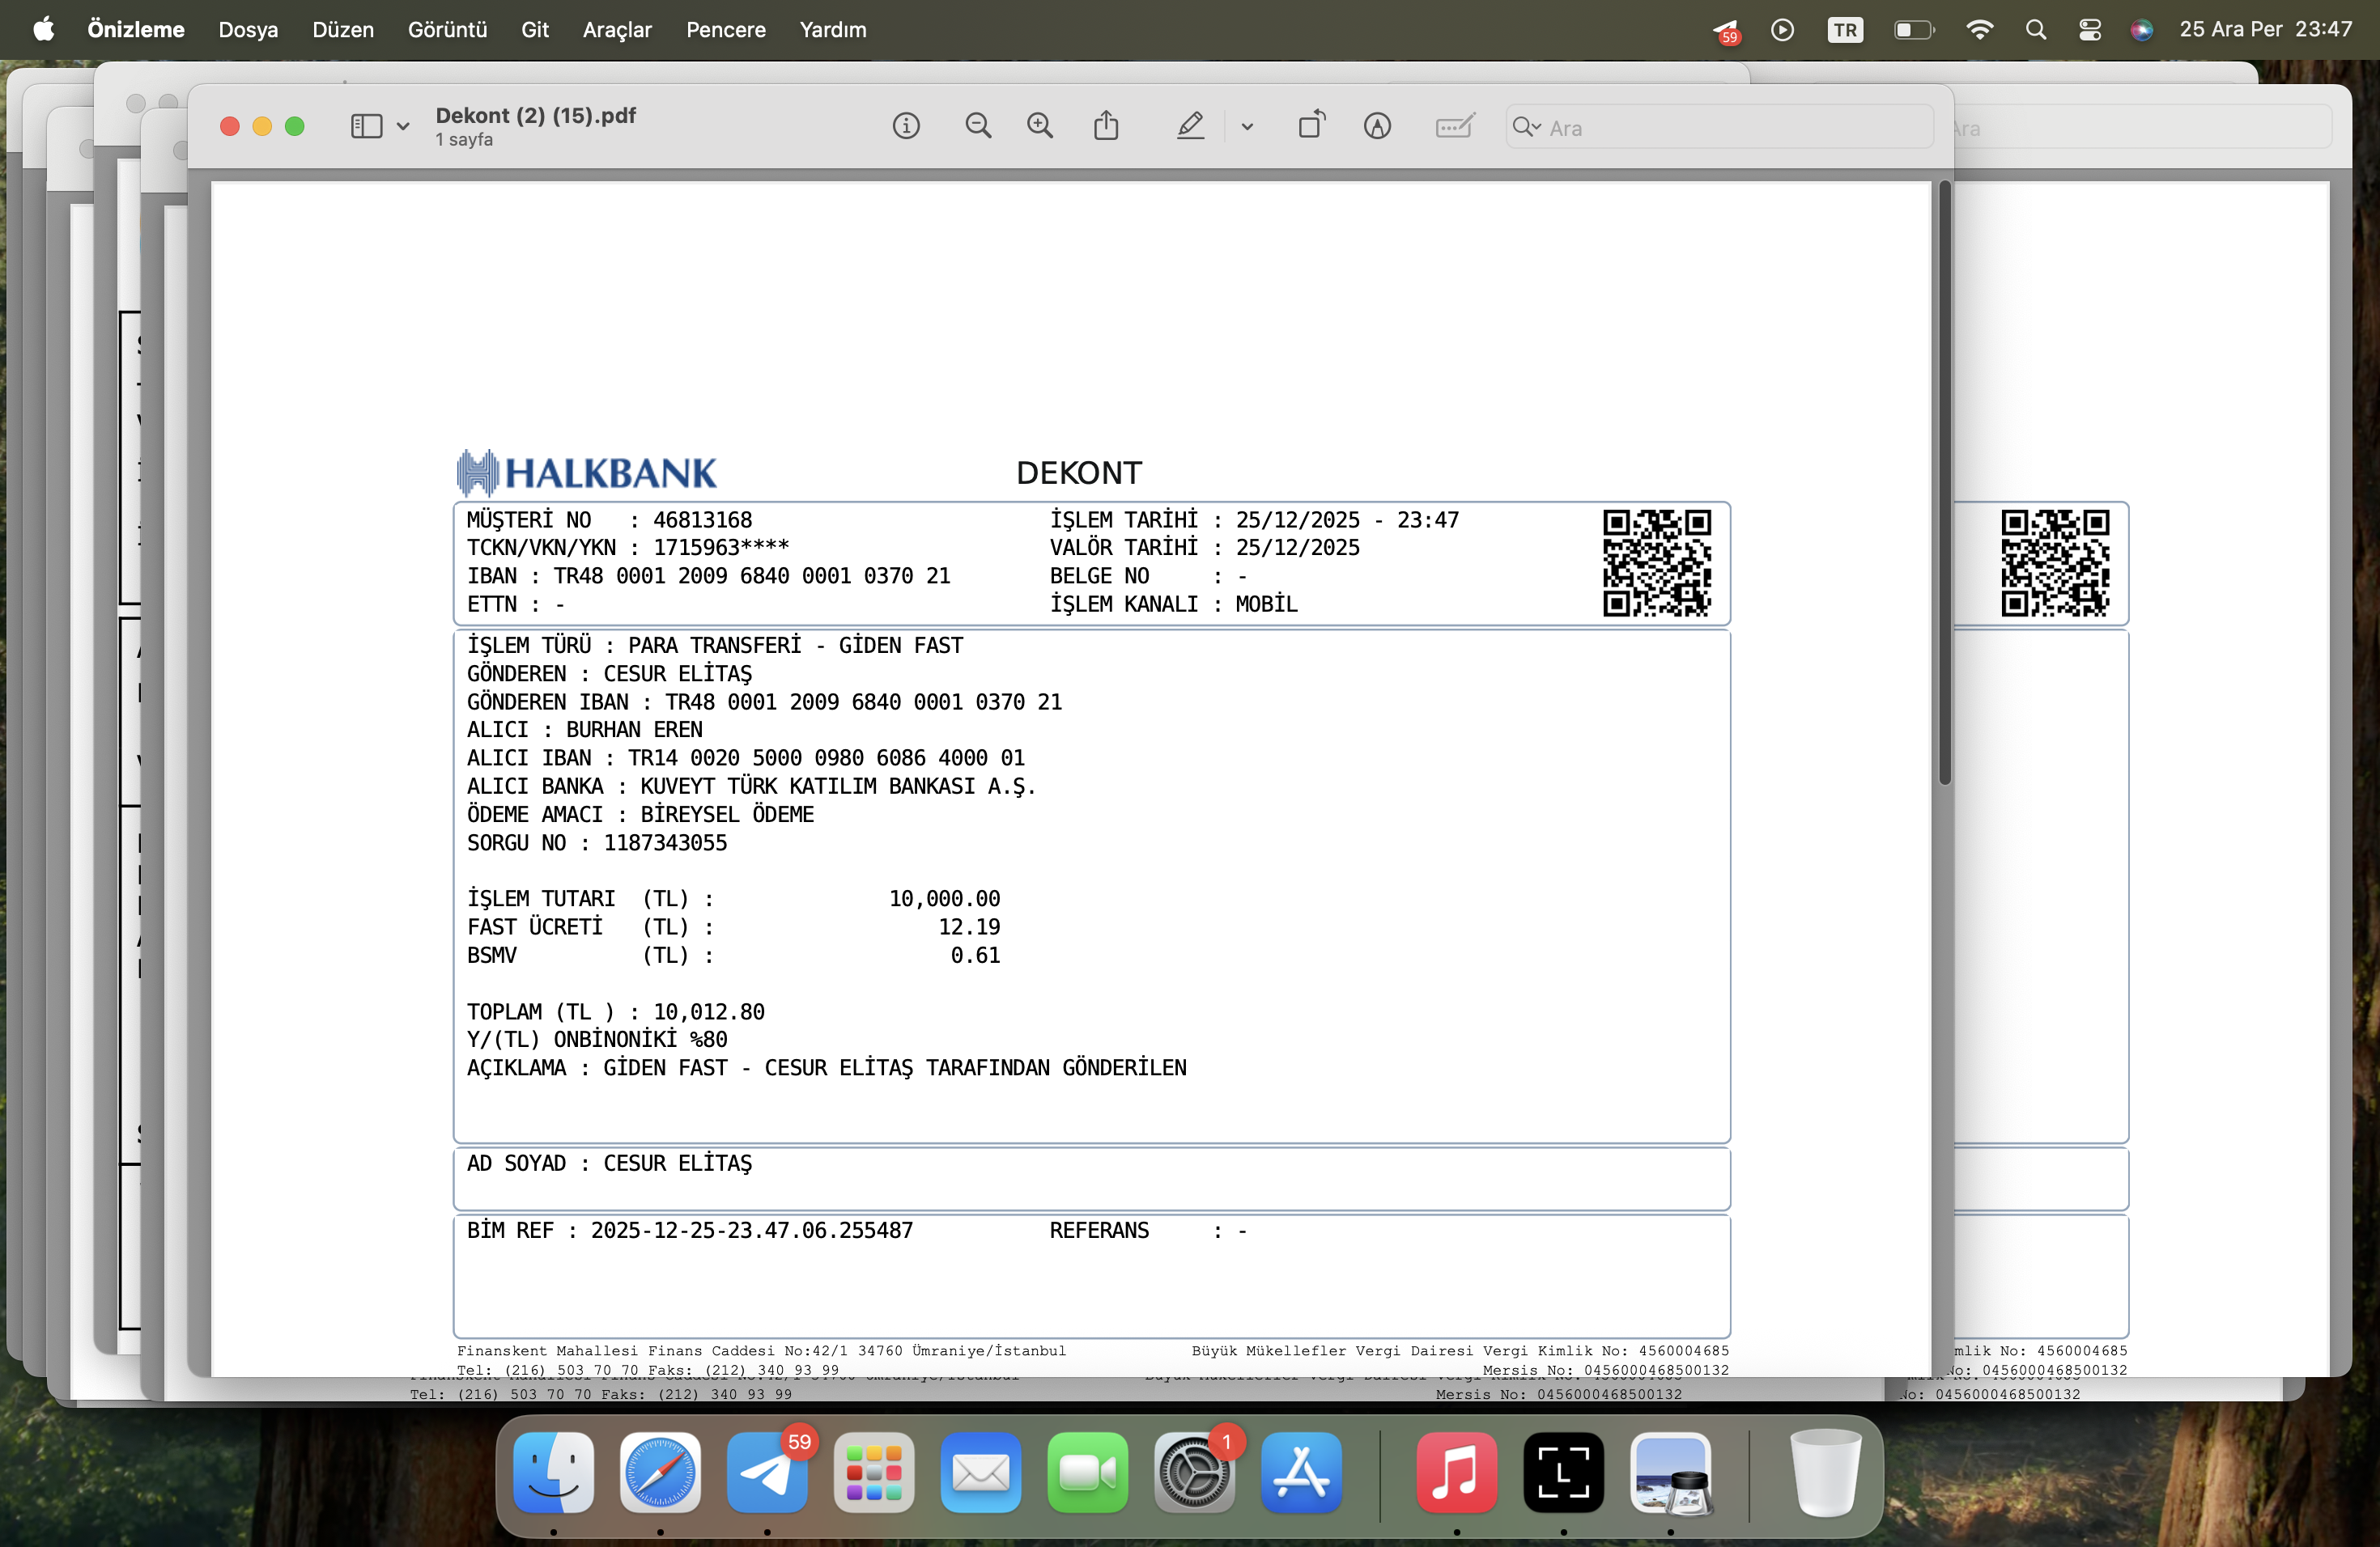Launch Siri from the menu bar
The image size is (2380, 1547).
pyautogui.click(x=2141, y=30)
